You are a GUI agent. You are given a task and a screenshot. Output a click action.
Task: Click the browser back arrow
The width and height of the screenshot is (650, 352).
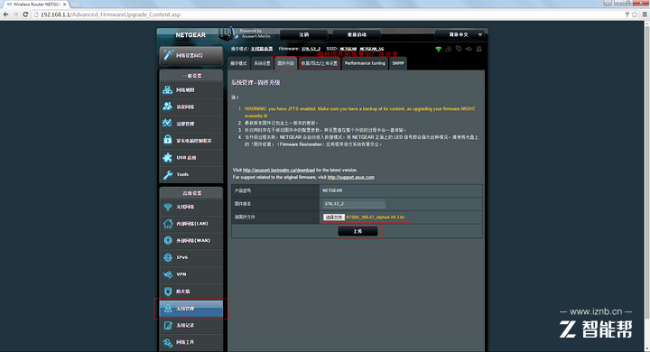tap(5, 14)
